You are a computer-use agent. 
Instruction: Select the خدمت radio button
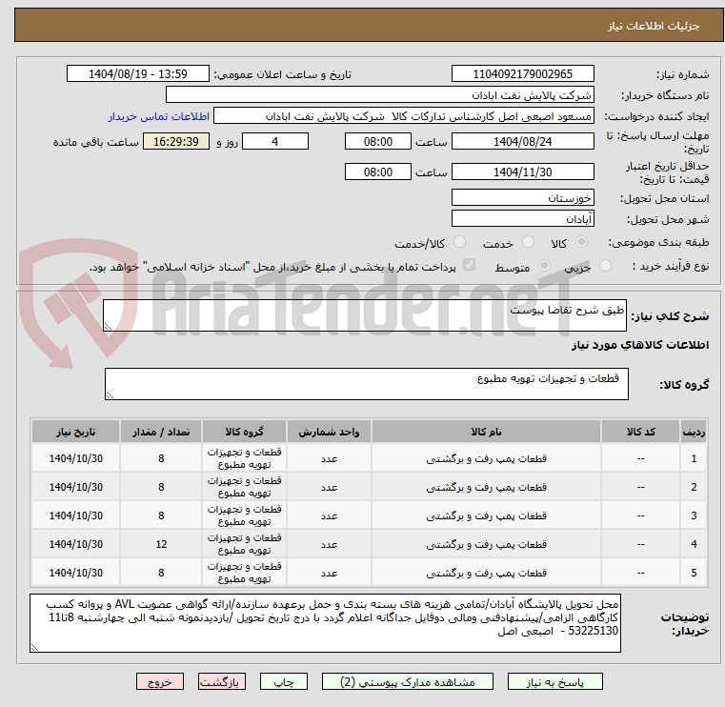pos(528,242)
